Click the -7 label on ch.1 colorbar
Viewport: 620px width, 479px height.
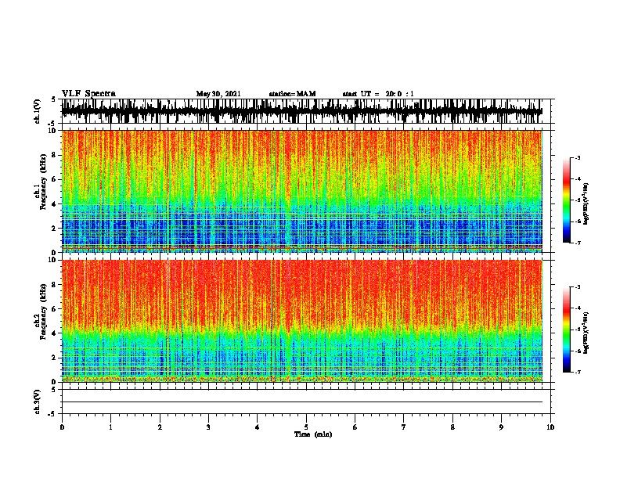[577, 243]
